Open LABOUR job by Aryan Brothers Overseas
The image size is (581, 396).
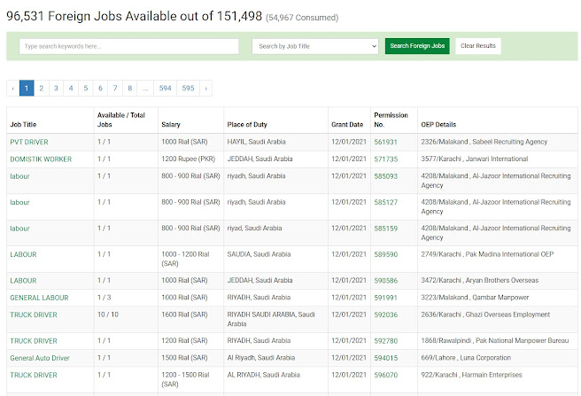coord(23,281)
